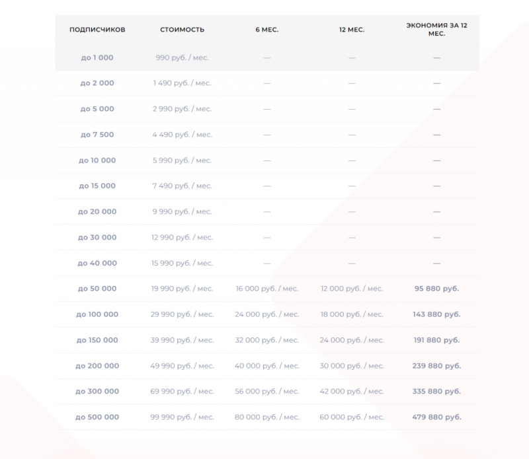The height and width of the screenshot is (459, 529).
Task: Click the 479 880 руб. savings value
Action: pos(436,417)
